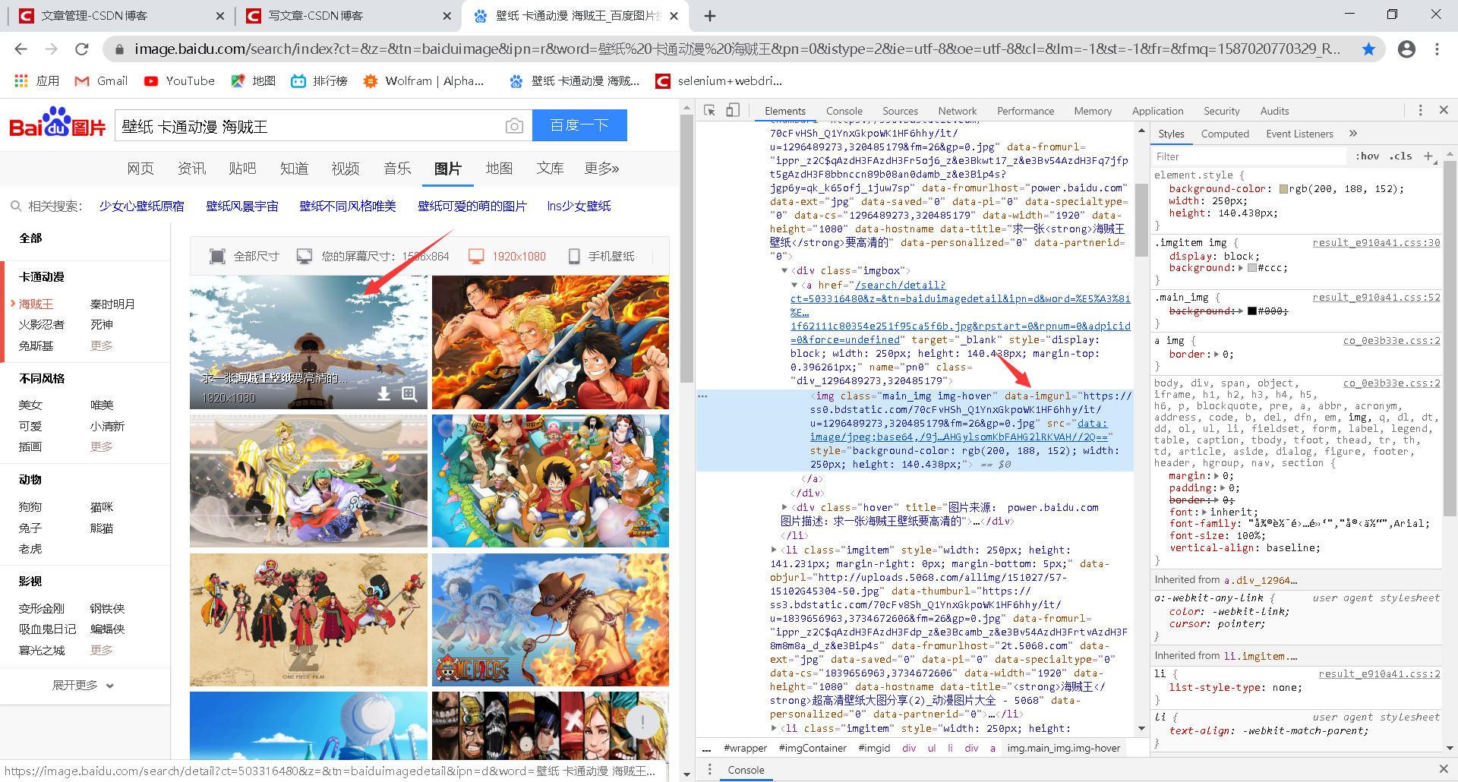Open the Wolfram Alpha bookmark
The image size is (1458, 782).
click(423, 80)
